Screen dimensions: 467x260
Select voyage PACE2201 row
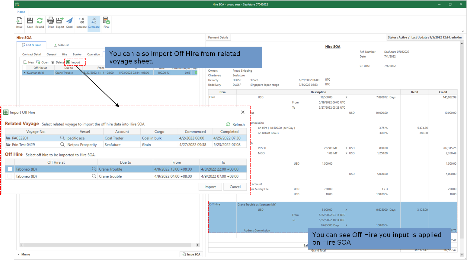126,138
